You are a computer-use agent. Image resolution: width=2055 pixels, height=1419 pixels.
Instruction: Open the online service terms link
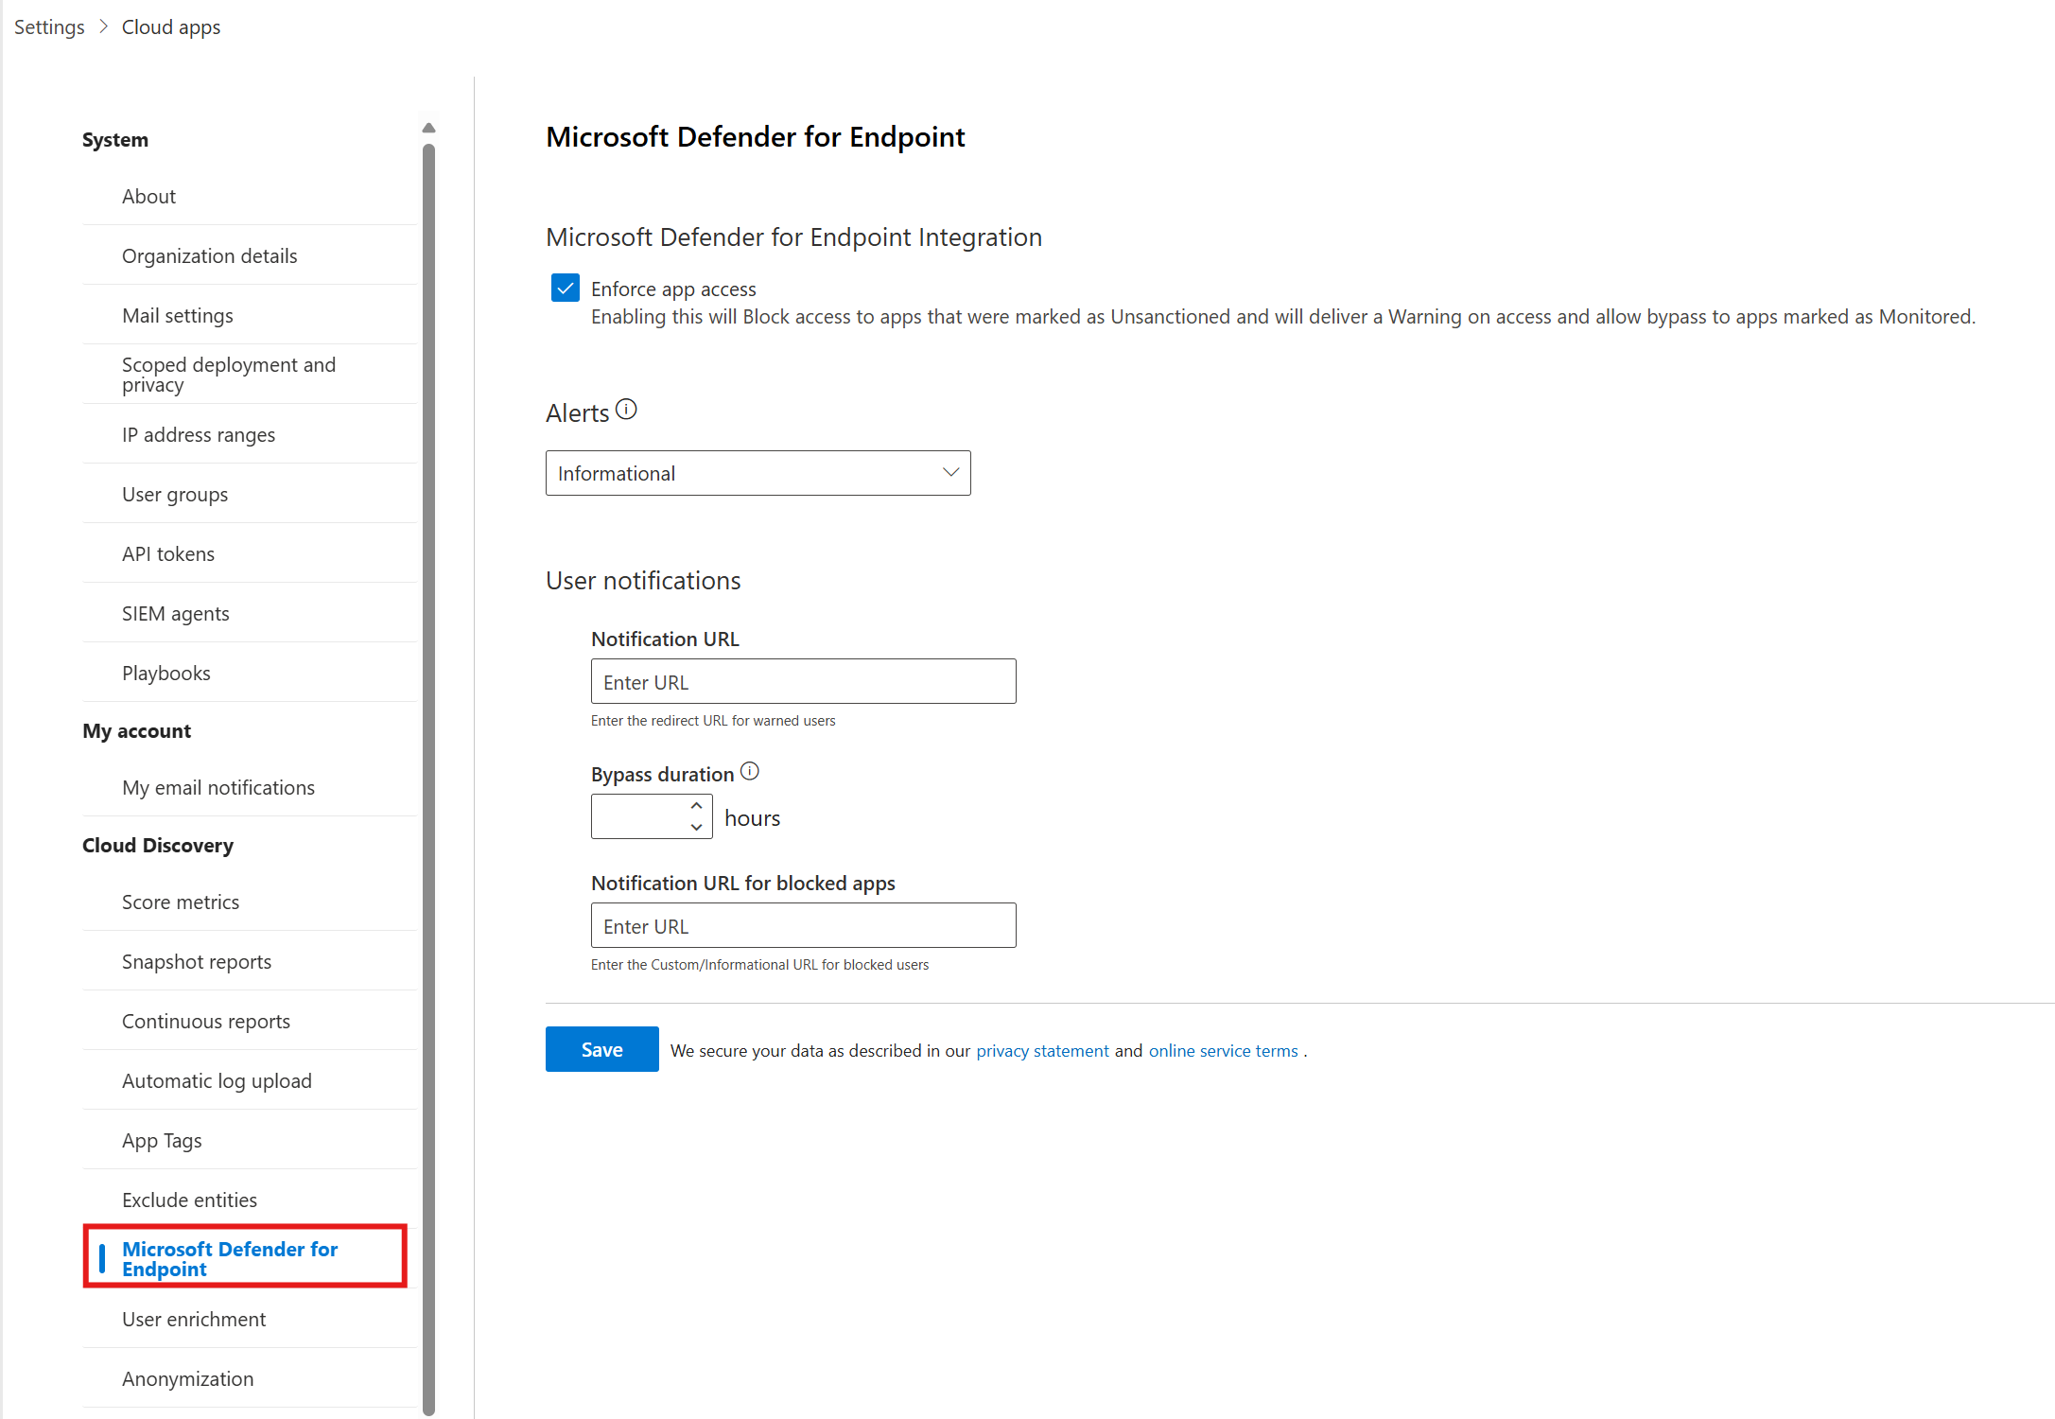[x=1223, y=1051]
